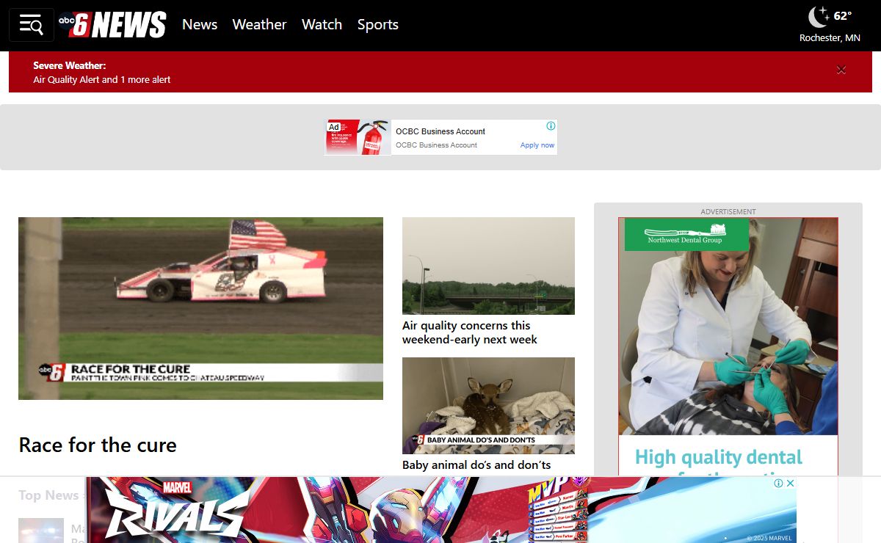Open the News menu
The image size is (881, 543).
pyautogui.click(x=200, y=24)
